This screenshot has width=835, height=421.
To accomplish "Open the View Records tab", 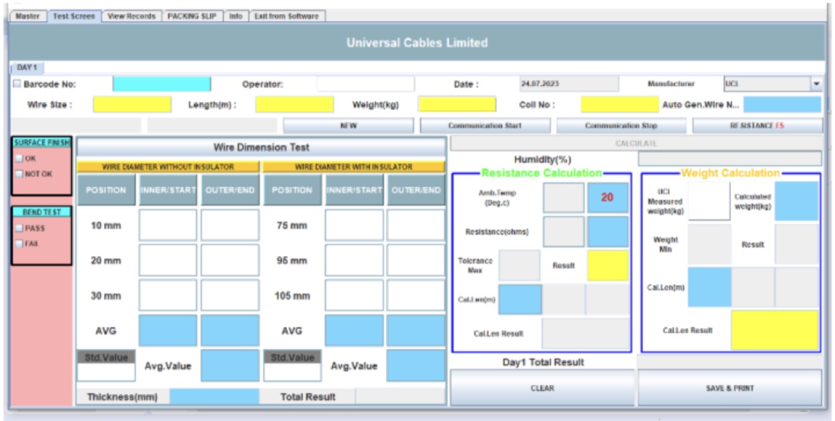I will tap(132, 16).
